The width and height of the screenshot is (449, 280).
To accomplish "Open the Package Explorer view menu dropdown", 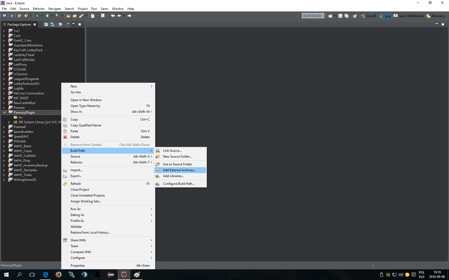I will click(68, 24).
